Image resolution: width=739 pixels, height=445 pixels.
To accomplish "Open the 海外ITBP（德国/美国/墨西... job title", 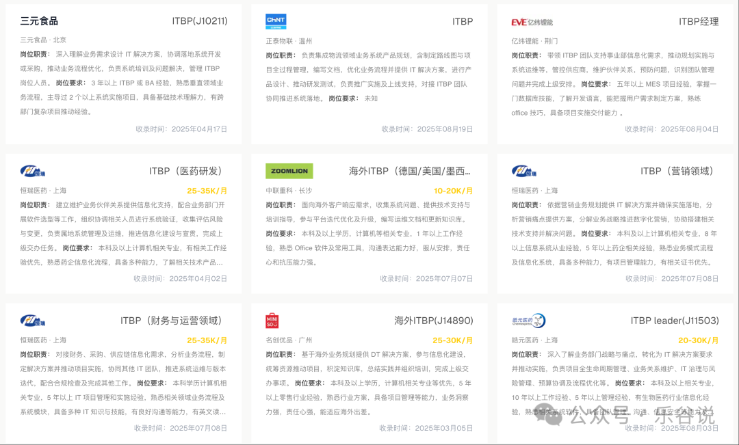I will tap(410, 171).
